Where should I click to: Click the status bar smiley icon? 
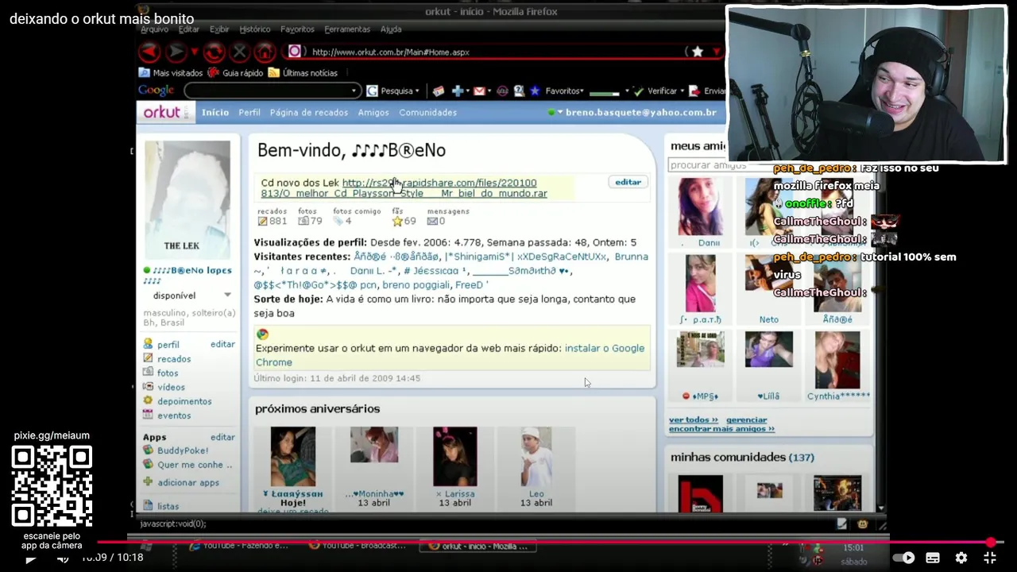(863, 524)
